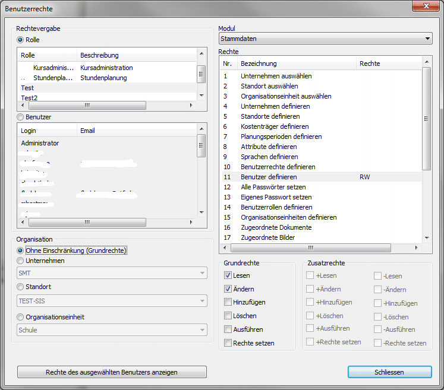Select Alle Passwörter setzen row

[272, 187]
